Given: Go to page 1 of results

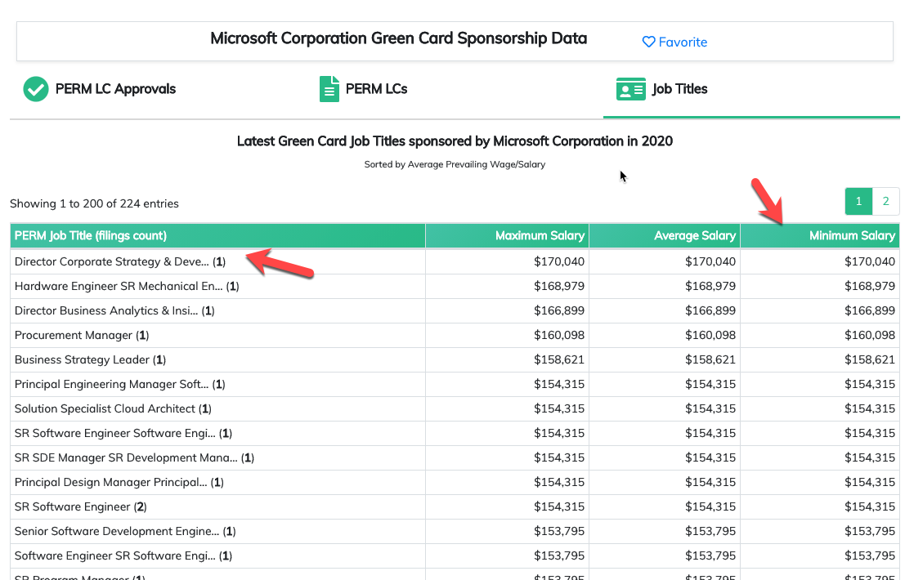Looking at the screenshot, I should coord(858,201).
